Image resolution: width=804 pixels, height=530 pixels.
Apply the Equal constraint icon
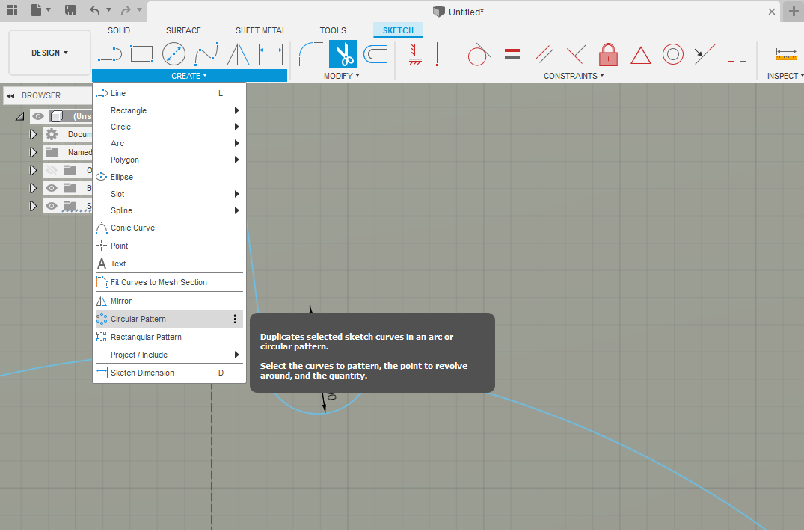[x=512, y=55]
